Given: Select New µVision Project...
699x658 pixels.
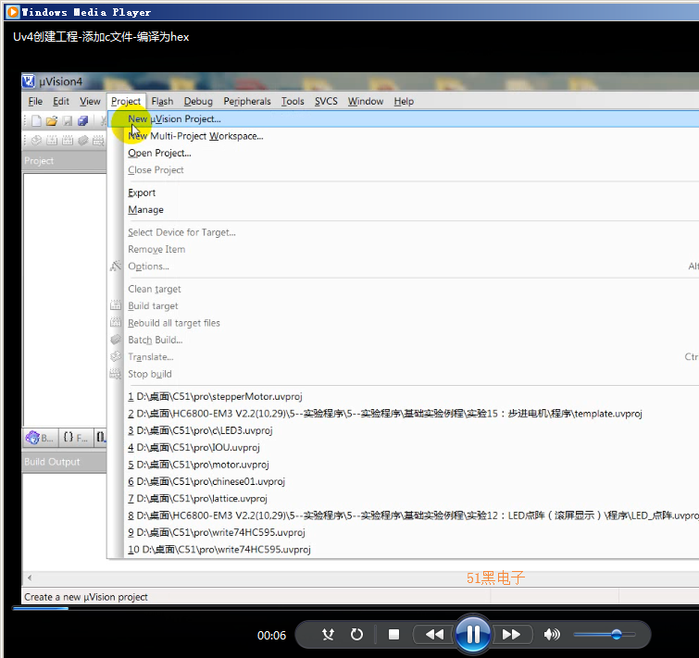Looking at the screenshot, I should click(404, 119).
